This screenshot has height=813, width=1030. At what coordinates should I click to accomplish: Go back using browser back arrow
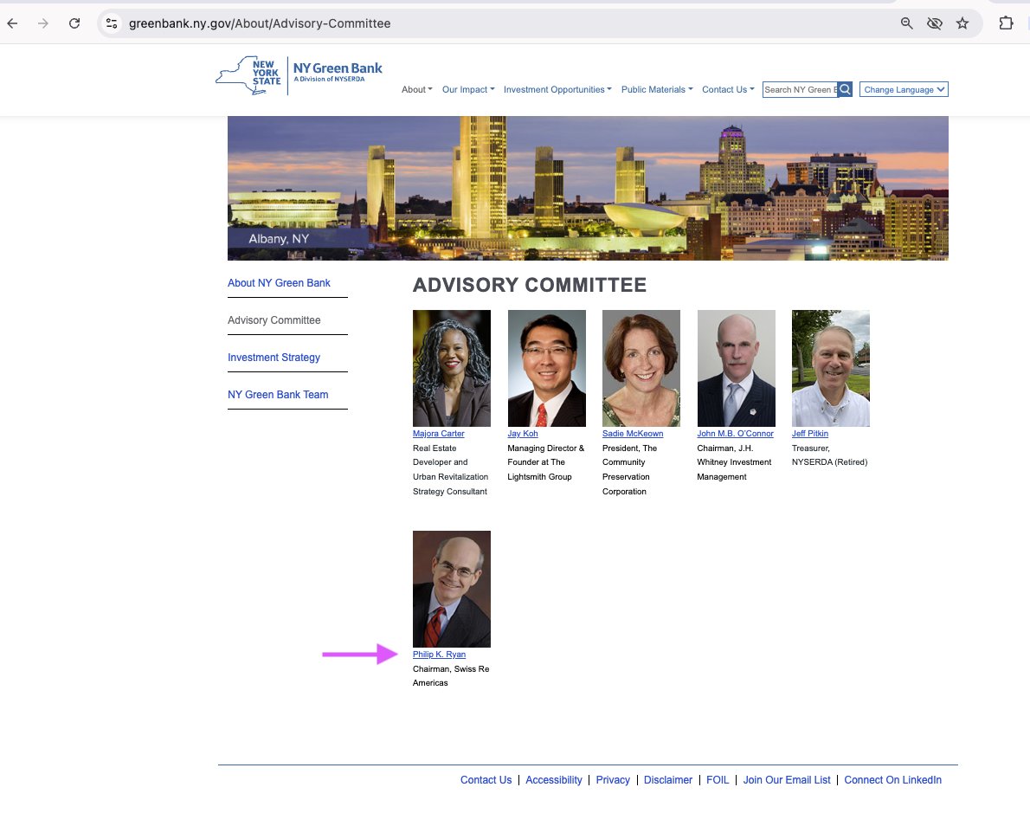click(12, 23)
